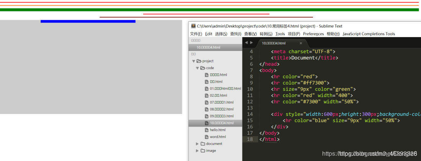Screen dimensions: 421x161
Task: Open the 项目(P) menu
Action: 294,34
